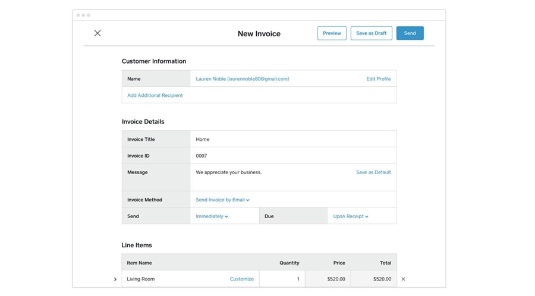Edit the Invoice Title field showing Home
Screen dimensions: 535x296
click(294, 139)
